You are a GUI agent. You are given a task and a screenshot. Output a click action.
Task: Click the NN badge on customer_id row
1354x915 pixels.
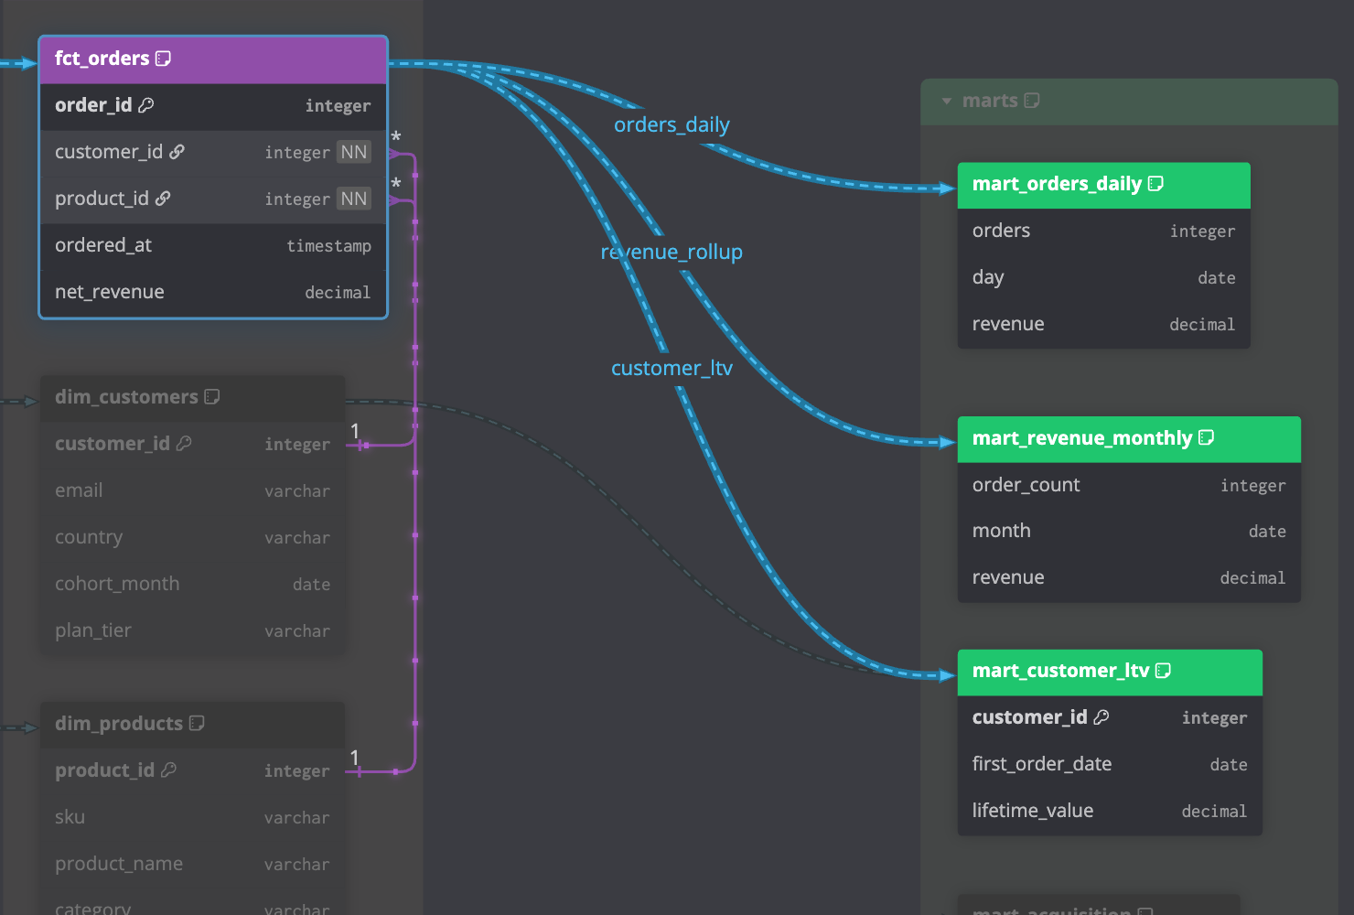pyautogui.click(x=354, y=152)
